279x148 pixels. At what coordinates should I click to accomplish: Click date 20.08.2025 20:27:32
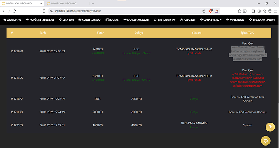click(x=52, y=78)
